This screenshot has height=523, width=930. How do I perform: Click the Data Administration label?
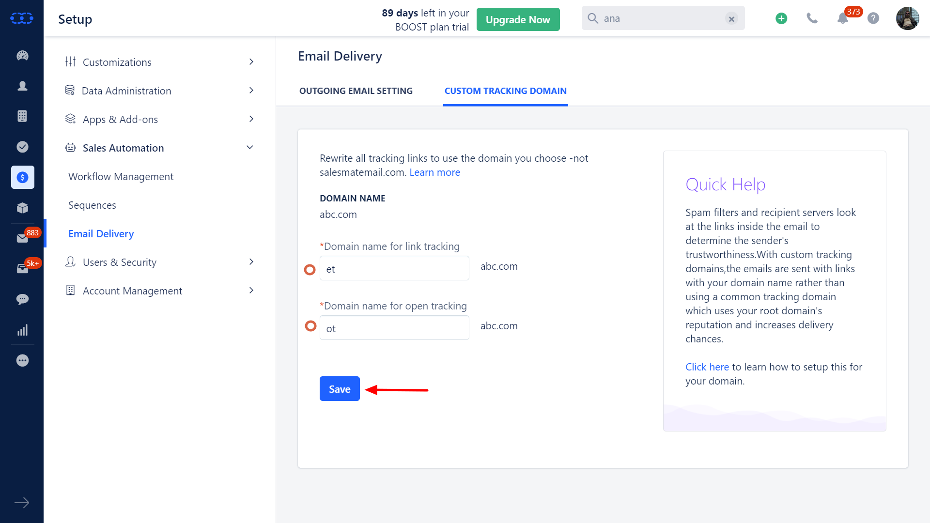pyautogui.click(x=126, y=91)
